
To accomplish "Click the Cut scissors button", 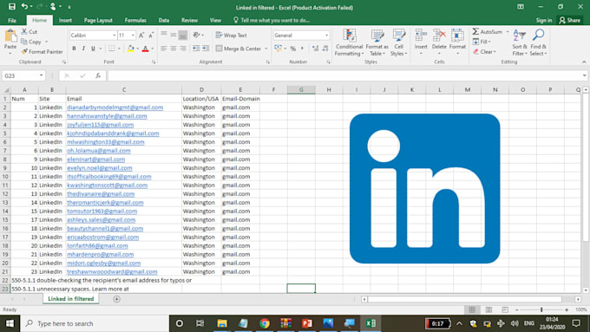I will click(x=29, y=31).
